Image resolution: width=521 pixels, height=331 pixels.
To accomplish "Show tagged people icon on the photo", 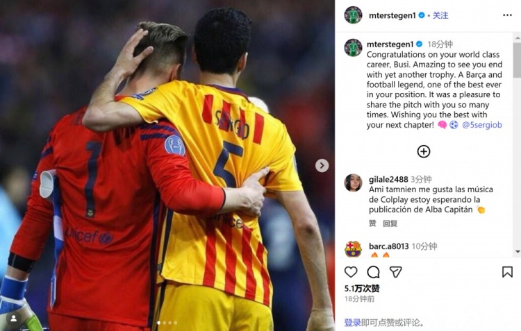I will click(x=14, y=319).
